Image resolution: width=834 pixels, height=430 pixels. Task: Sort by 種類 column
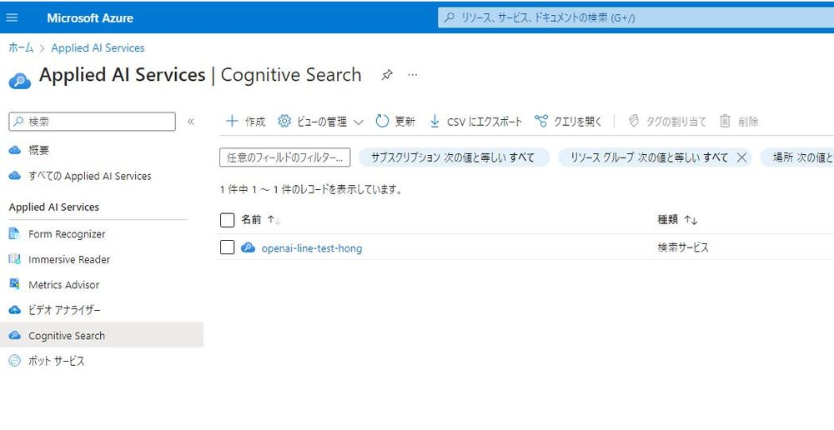677,219
